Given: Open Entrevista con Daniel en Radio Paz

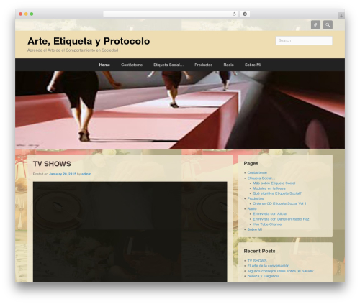Looking at the screenshot, I should (281, 219).
